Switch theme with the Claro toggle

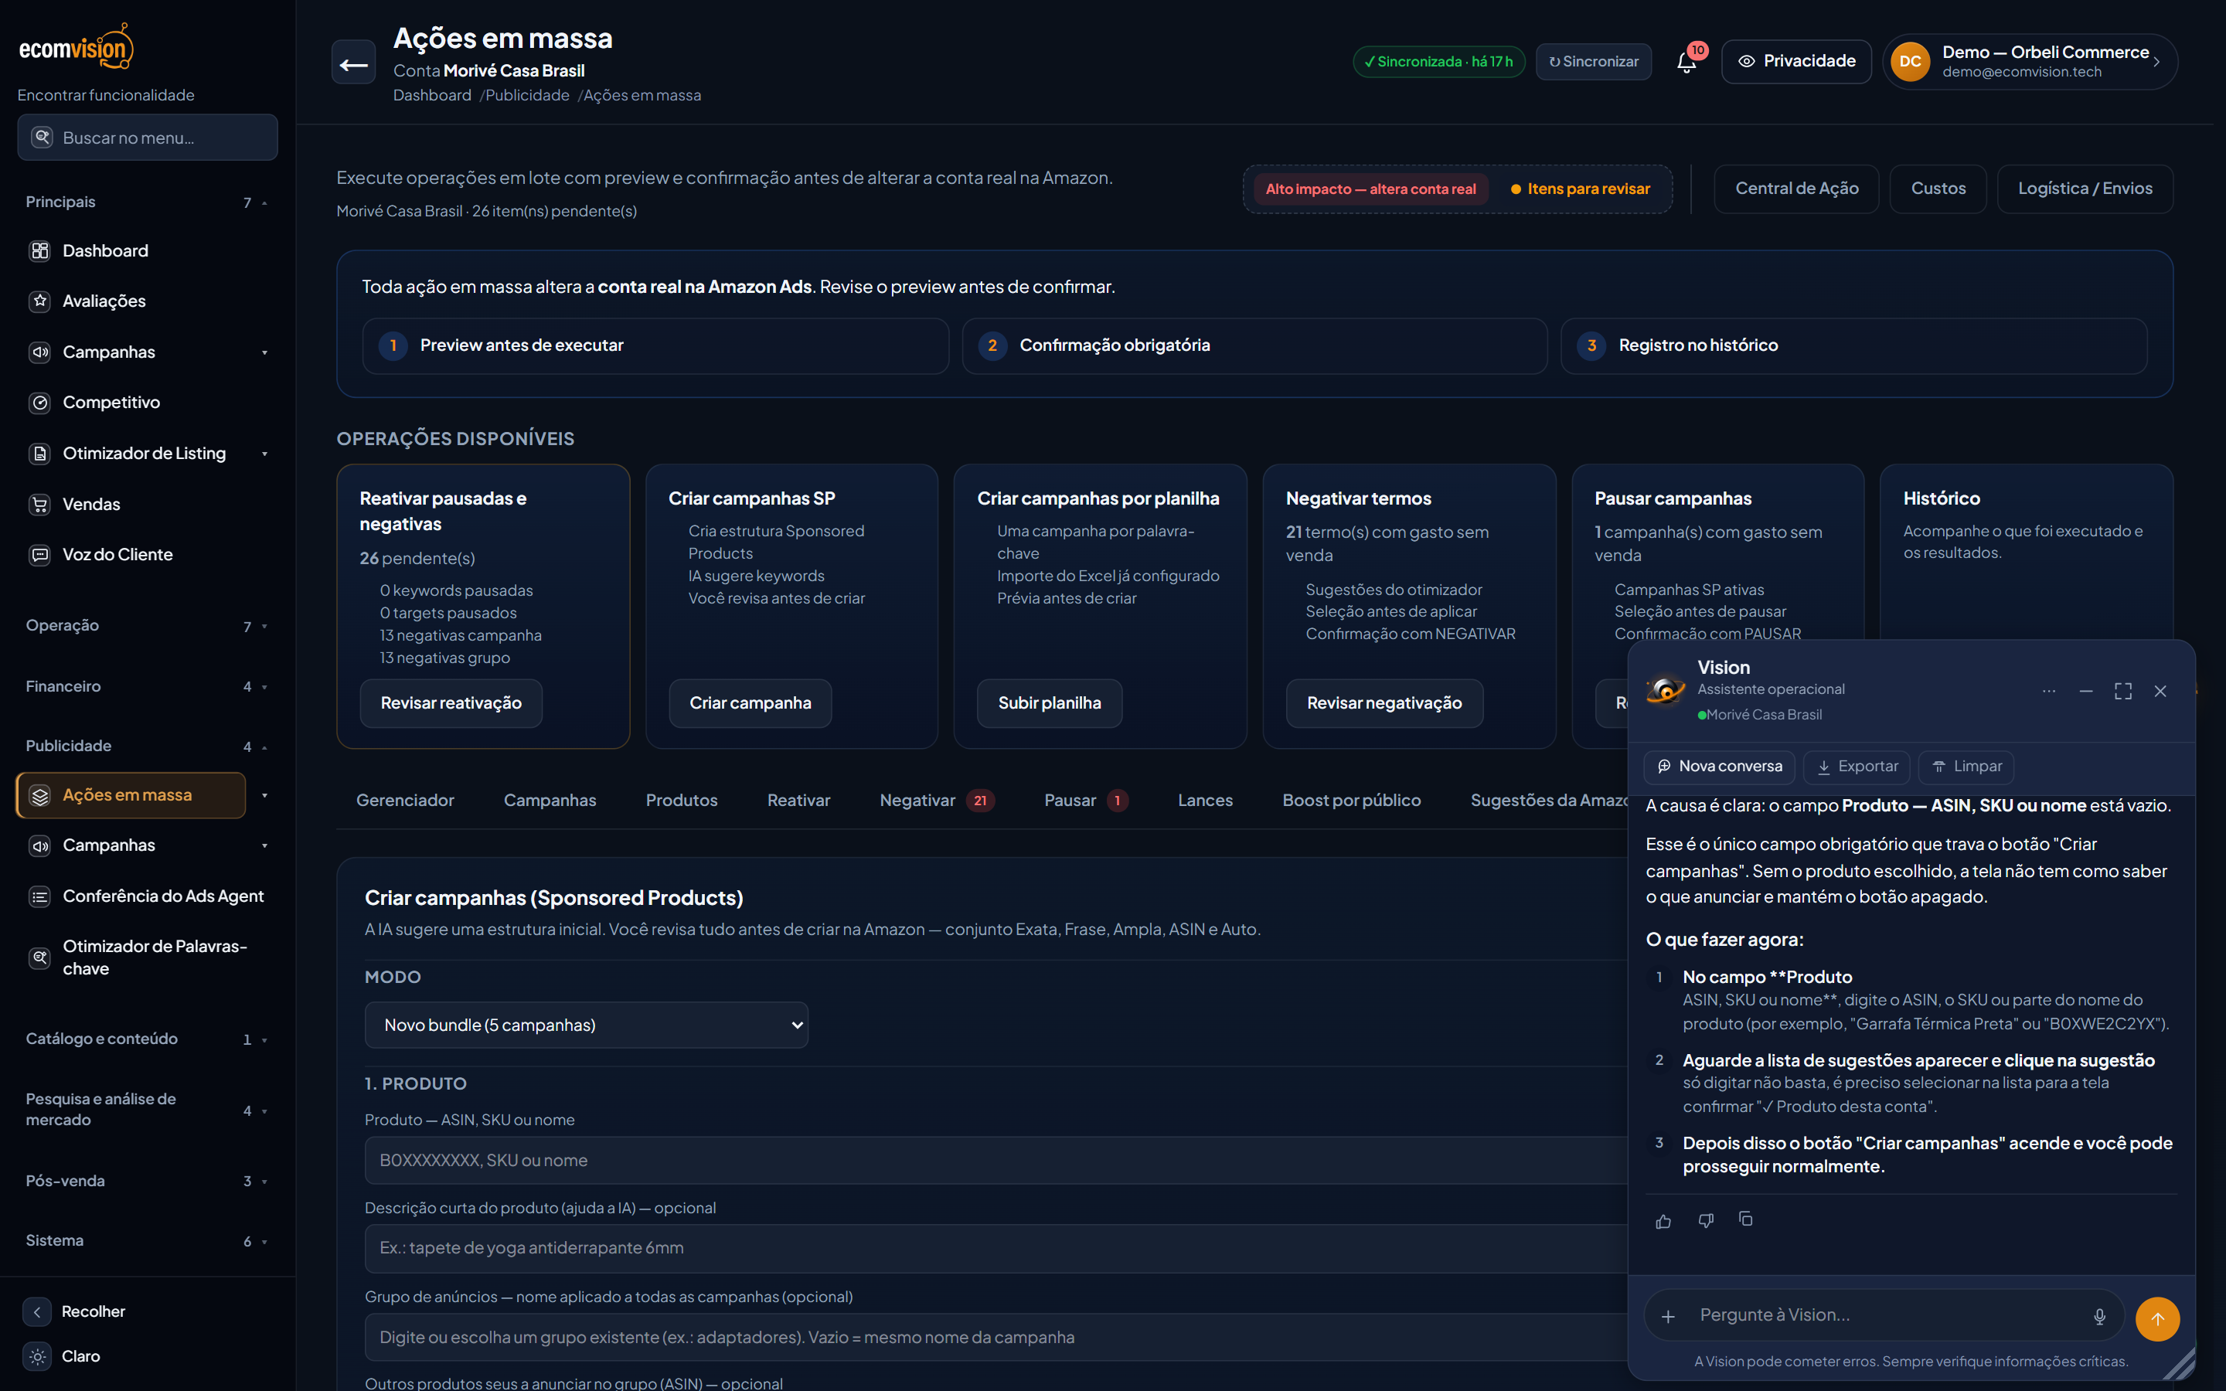pos(63,1356)
